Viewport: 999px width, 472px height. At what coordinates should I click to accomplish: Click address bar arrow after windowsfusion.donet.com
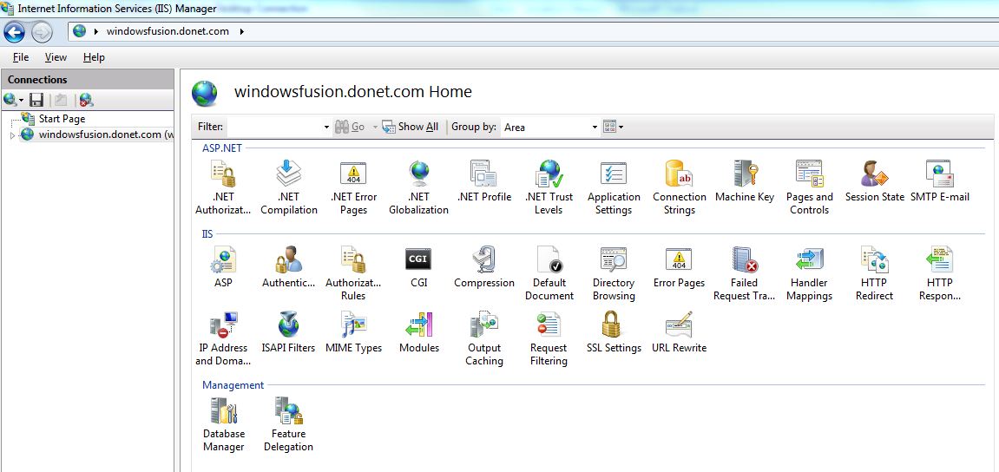pyautogui.click(x=241, y=31)
